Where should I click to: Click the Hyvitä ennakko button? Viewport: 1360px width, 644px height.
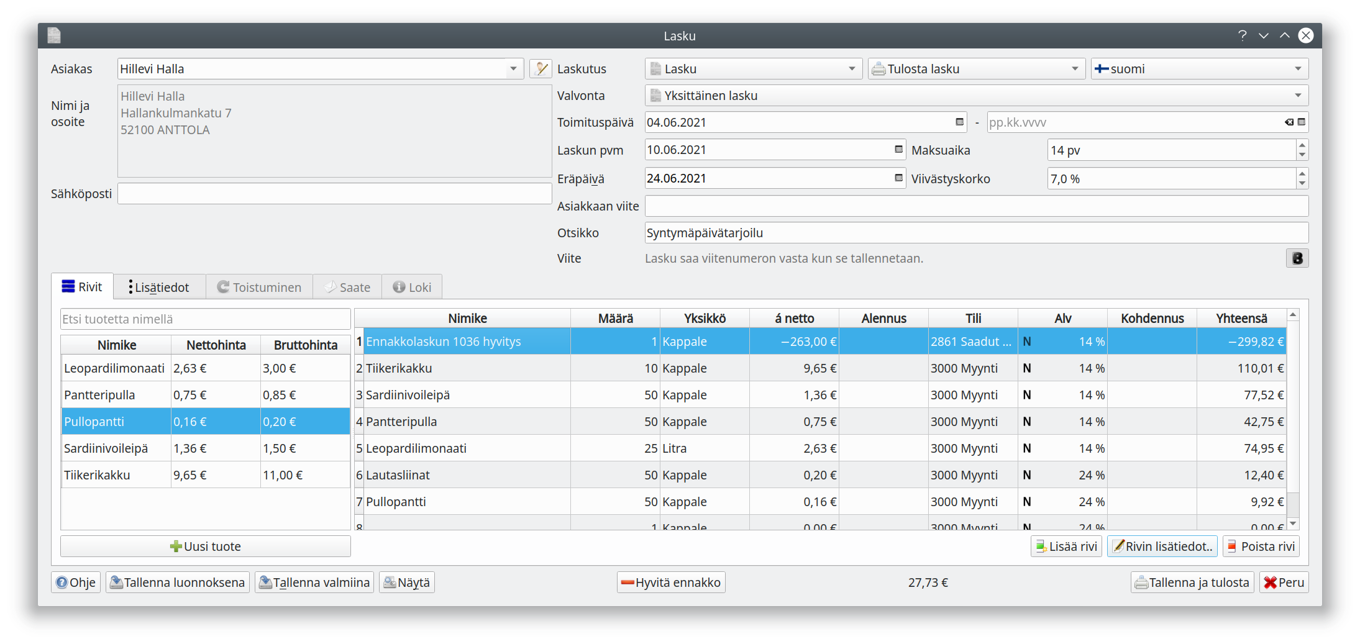point(671,583)
